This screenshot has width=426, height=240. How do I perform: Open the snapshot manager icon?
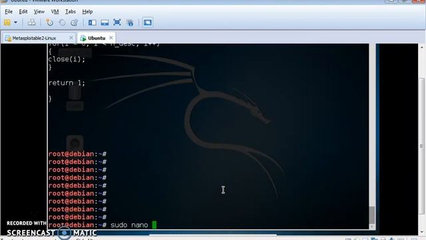pyautogui.click(x=75, y=23)
